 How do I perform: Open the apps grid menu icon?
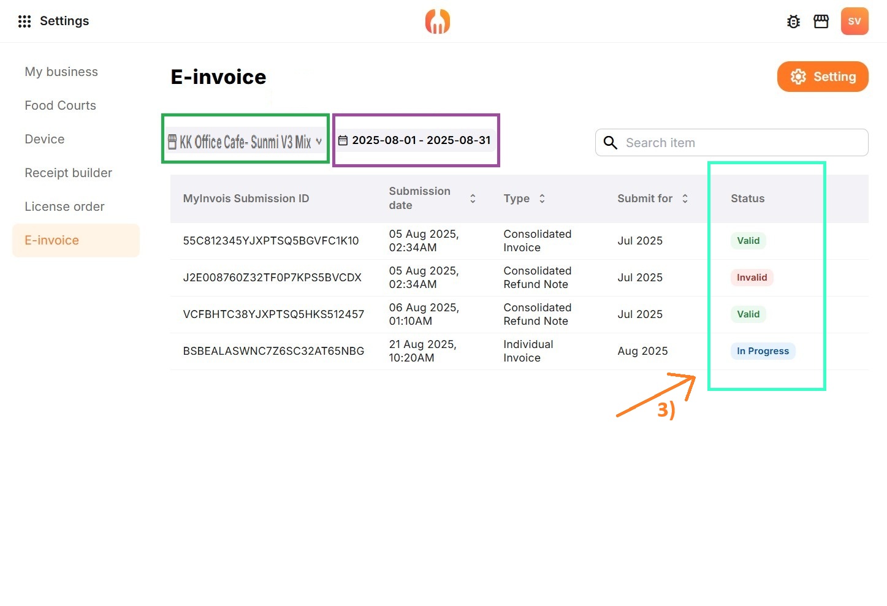[25, 21]
